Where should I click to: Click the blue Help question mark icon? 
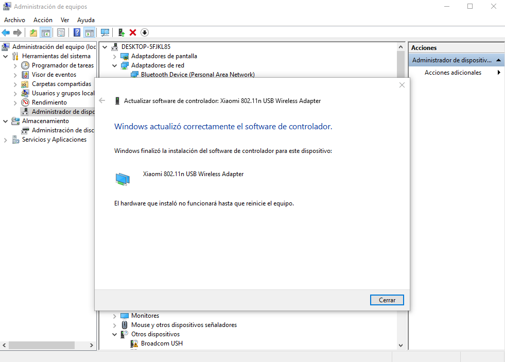(77, 32)
